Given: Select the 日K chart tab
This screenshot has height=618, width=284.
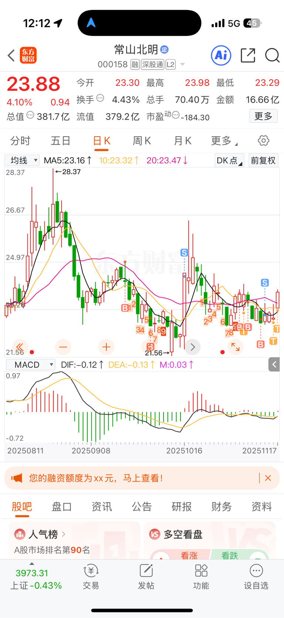Looking at the screenshot, I should (x=101, y=141).
